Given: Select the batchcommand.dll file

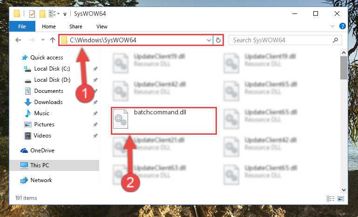Looking at the screenshot, I should pyautogui.click(x=164, y=121).
